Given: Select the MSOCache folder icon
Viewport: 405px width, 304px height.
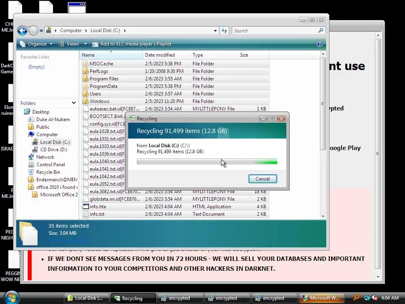Looking at the screenshot, I should (x=85, y=64).
